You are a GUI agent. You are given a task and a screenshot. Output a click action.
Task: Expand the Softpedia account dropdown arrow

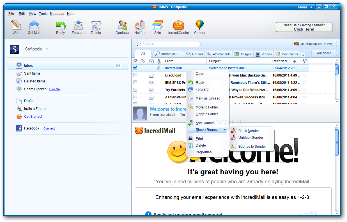(47, 49)
